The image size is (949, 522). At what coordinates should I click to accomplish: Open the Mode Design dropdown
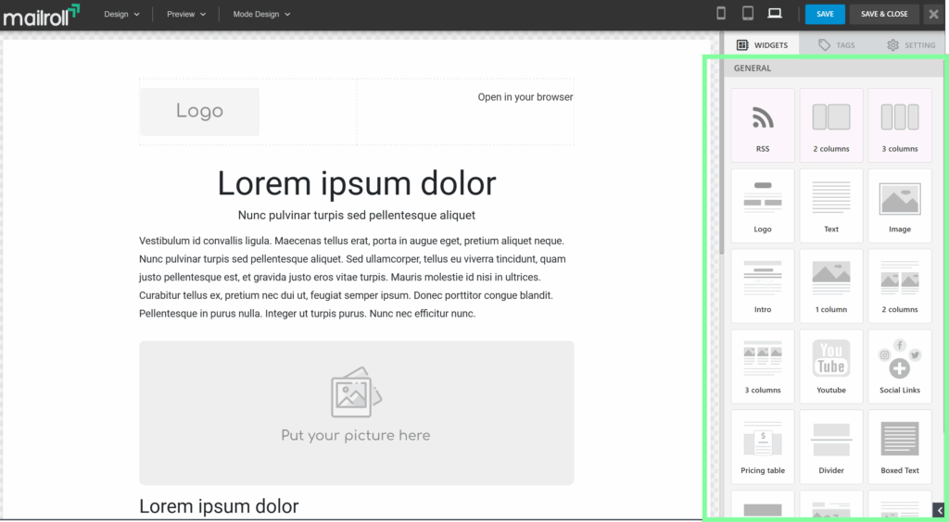pos(261,15)
